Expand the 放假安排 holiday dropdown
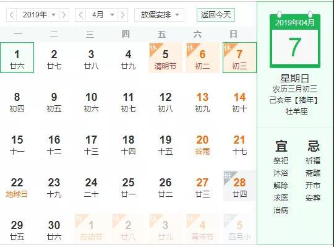 [x=159, y=15]
